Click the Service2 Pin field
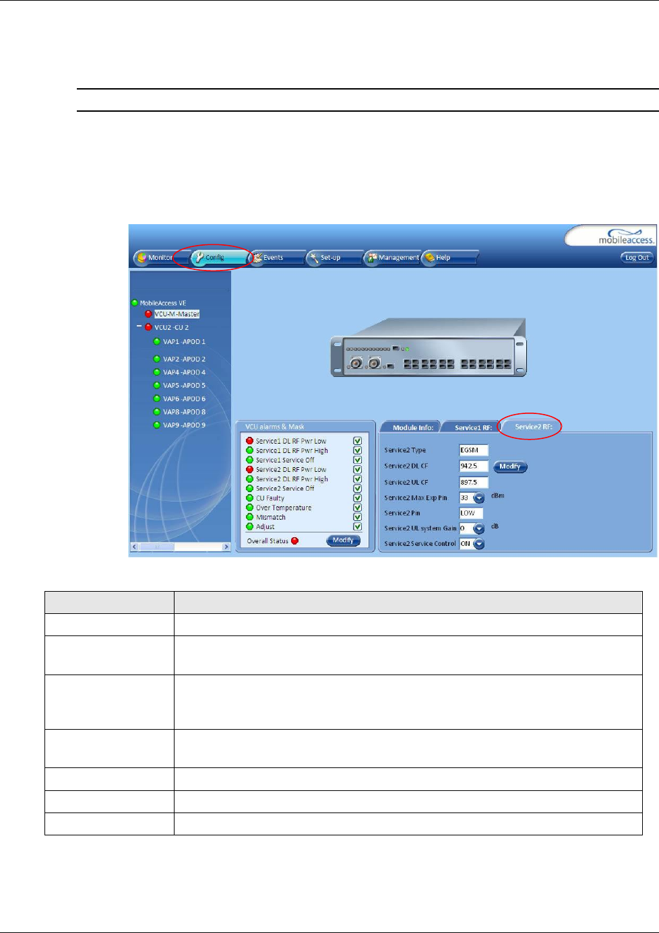 coord(471,513)
